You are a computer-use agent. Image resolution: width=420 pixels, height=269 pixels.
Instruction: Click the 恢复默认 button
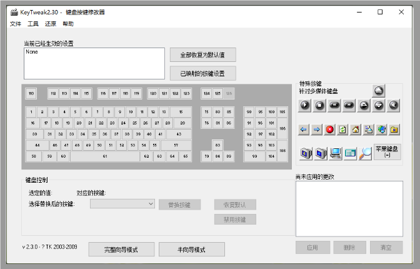235,205
